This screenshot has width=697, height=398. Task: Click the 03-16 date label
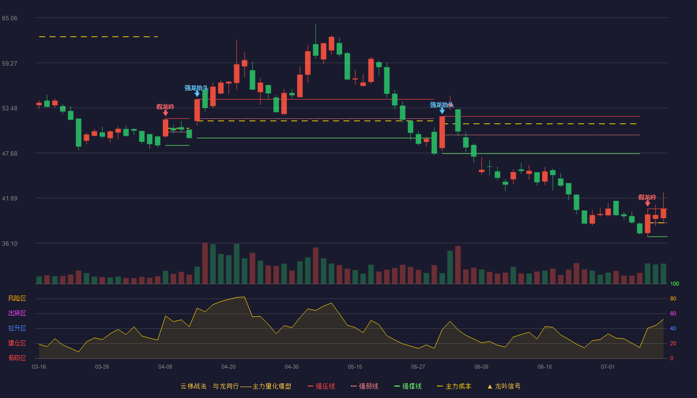[x=39, y=367]
